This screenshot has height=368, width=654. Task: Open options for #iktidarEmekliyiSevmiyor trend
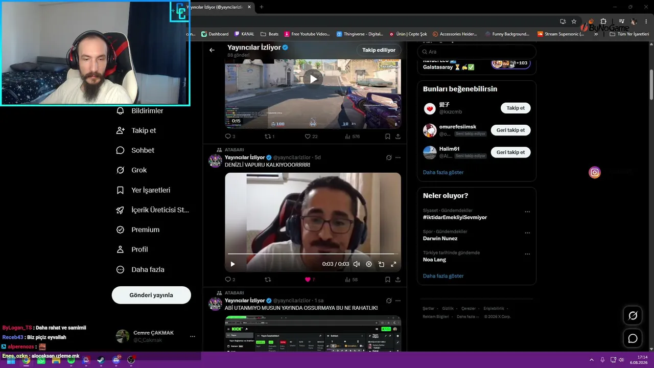(x=527, y=212)
